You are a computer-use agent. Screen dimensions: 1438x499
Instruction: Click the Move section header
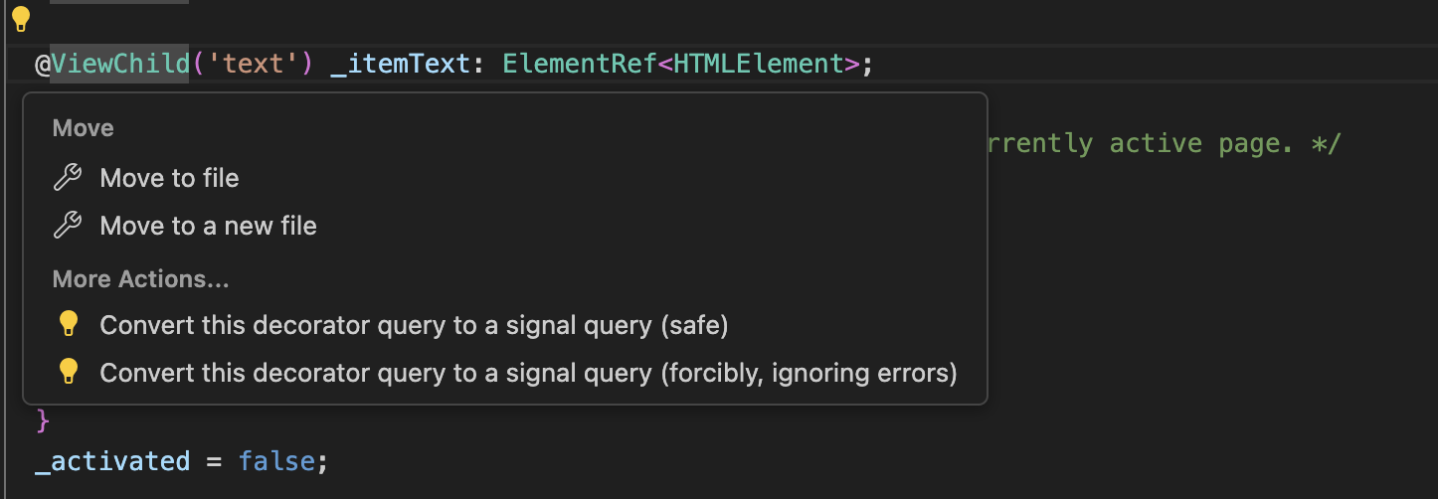tap(83, 128)
